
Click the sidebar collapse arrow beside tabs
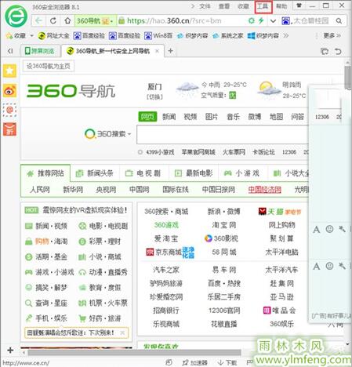(x=10, y=51)
